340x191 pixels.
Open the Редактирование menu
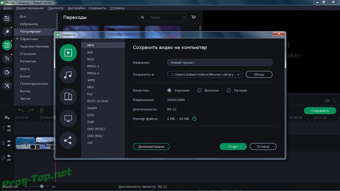tap(30, 8)
